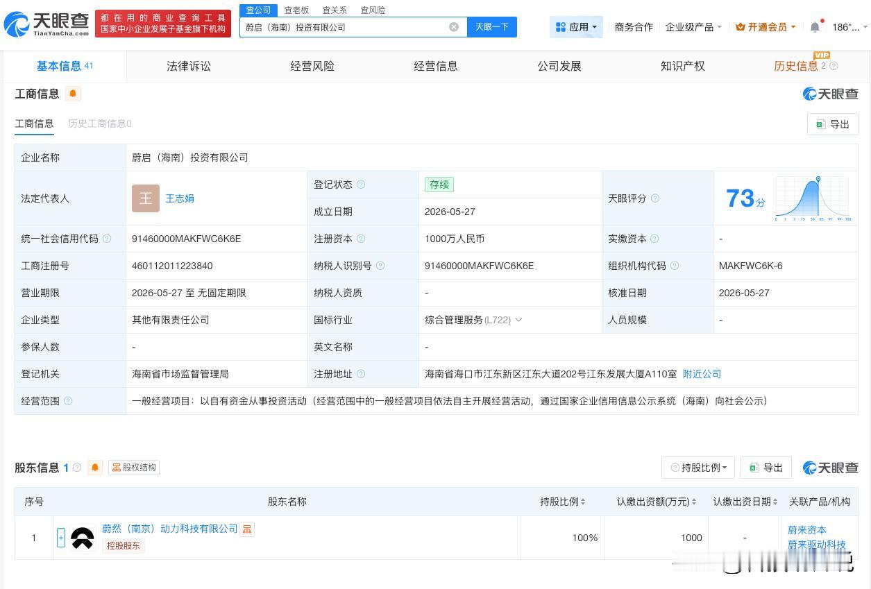Click the 存续 status badge

coord(439,185)
